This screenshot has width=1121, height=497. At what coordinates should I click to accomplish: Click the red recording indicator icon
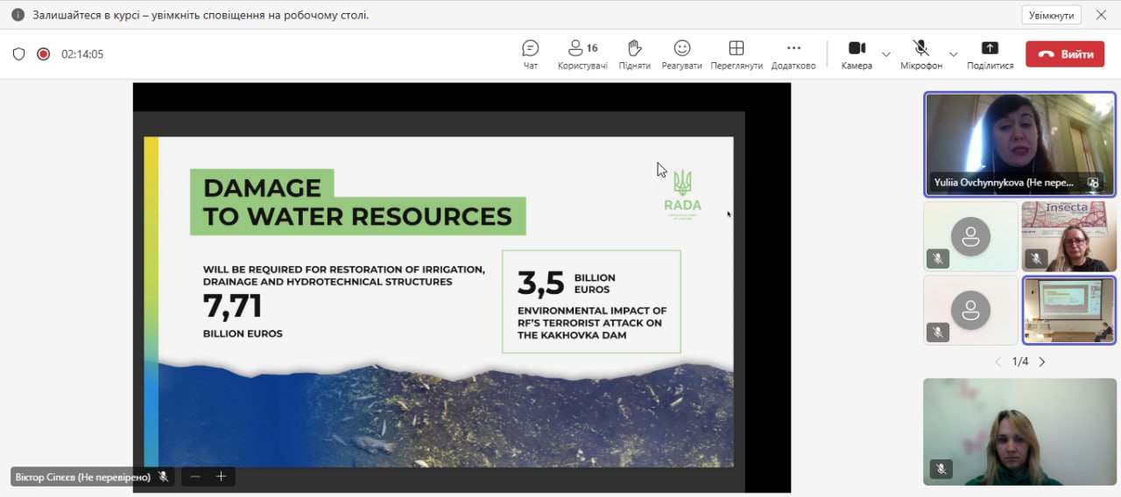[43, 54]
